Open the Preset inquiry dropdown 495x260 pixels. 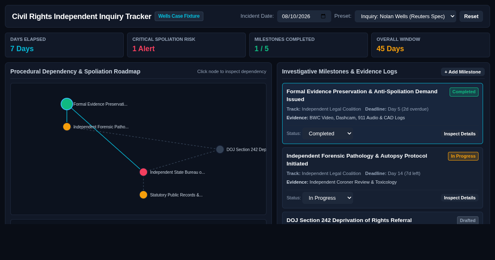[x=405, y=17]
